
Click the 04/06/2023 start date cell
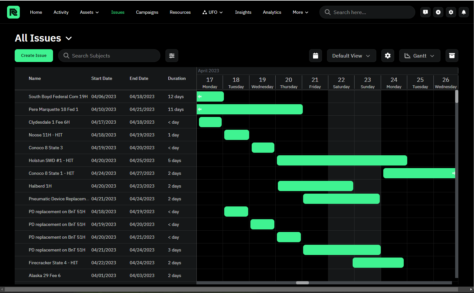(104, 96)
